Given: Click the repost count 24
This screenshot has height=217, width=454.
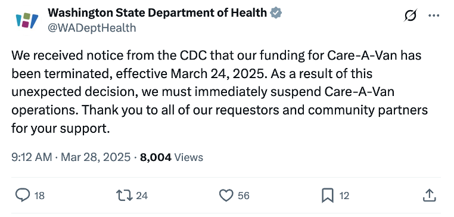Looking at the screenshot, I should point(142,196).
